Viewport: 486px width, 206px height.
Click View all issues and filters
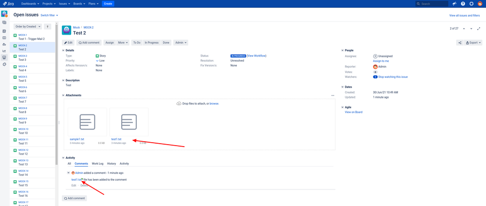(x=465, y=16)
